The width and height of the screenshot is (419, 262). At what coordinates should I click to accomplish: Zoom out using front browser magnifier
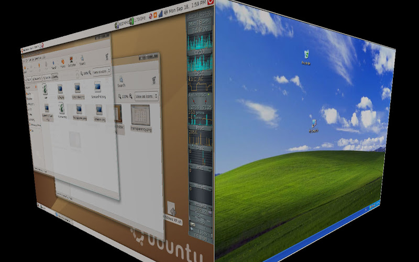(x=81, y=73)
